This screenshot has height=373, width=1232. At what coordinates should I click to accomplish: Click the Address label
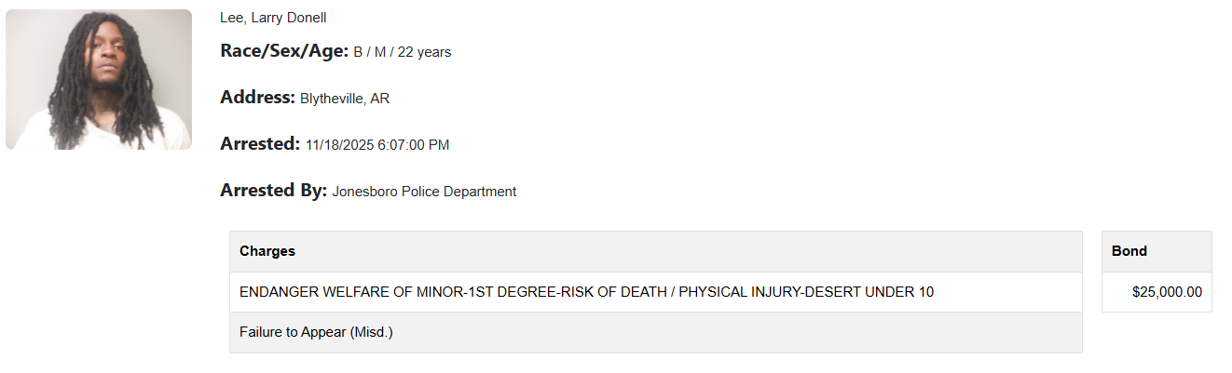tap(257, 98)
